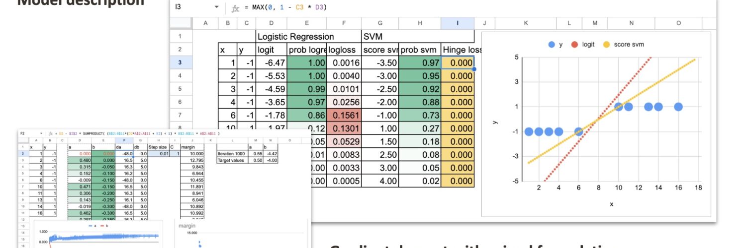This screenshot has width=746, height=248.
Task: Click the red logit legend marker
Action: [x=575, y=45]
